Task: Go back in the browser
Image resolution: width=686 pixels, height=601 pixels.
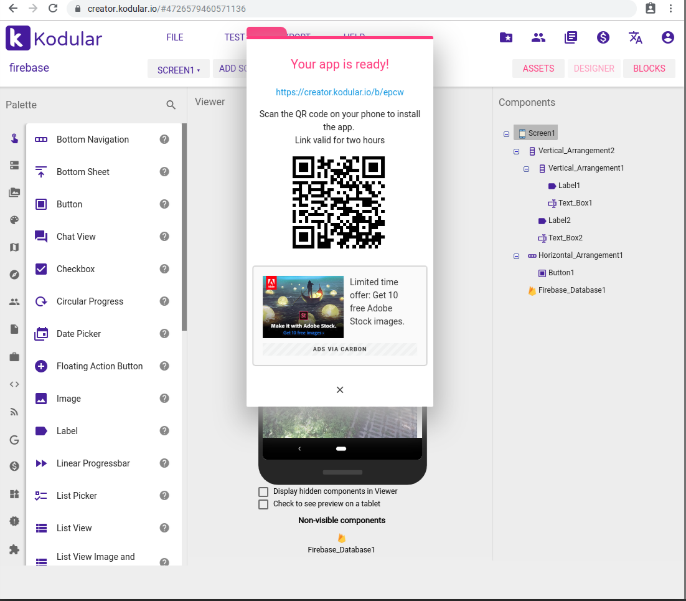Action: (13, 8)
